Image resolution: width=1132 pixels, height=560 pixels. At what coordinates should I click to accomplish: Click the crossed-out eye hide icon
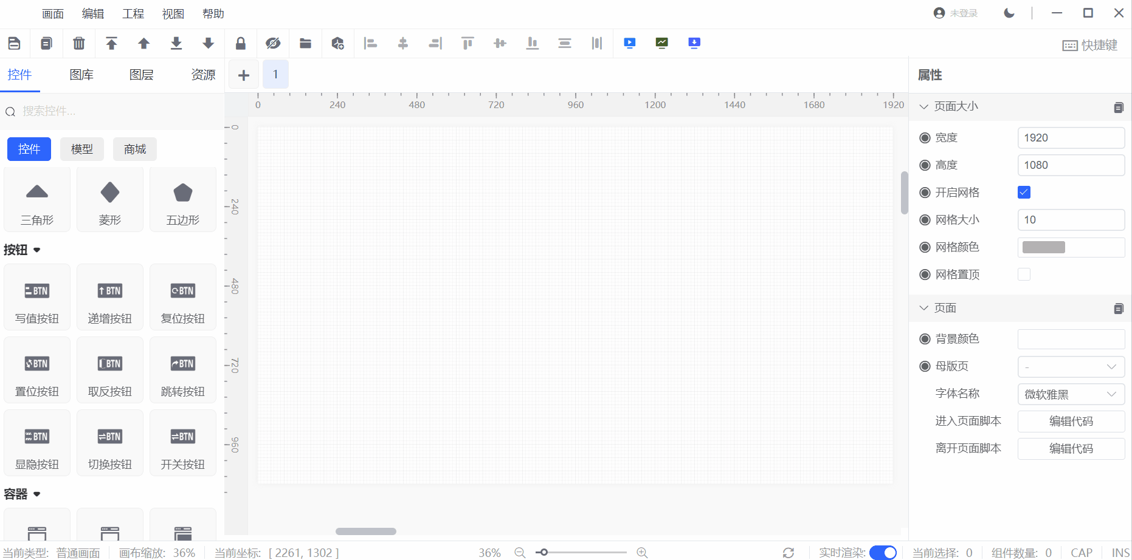(x=273, y=43)
